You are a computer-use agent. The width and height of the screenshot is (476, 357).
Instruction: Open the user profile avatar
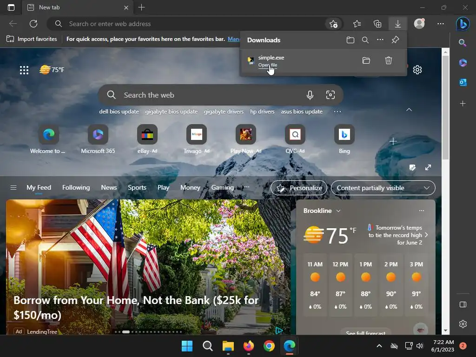click(x=419, y=23)
